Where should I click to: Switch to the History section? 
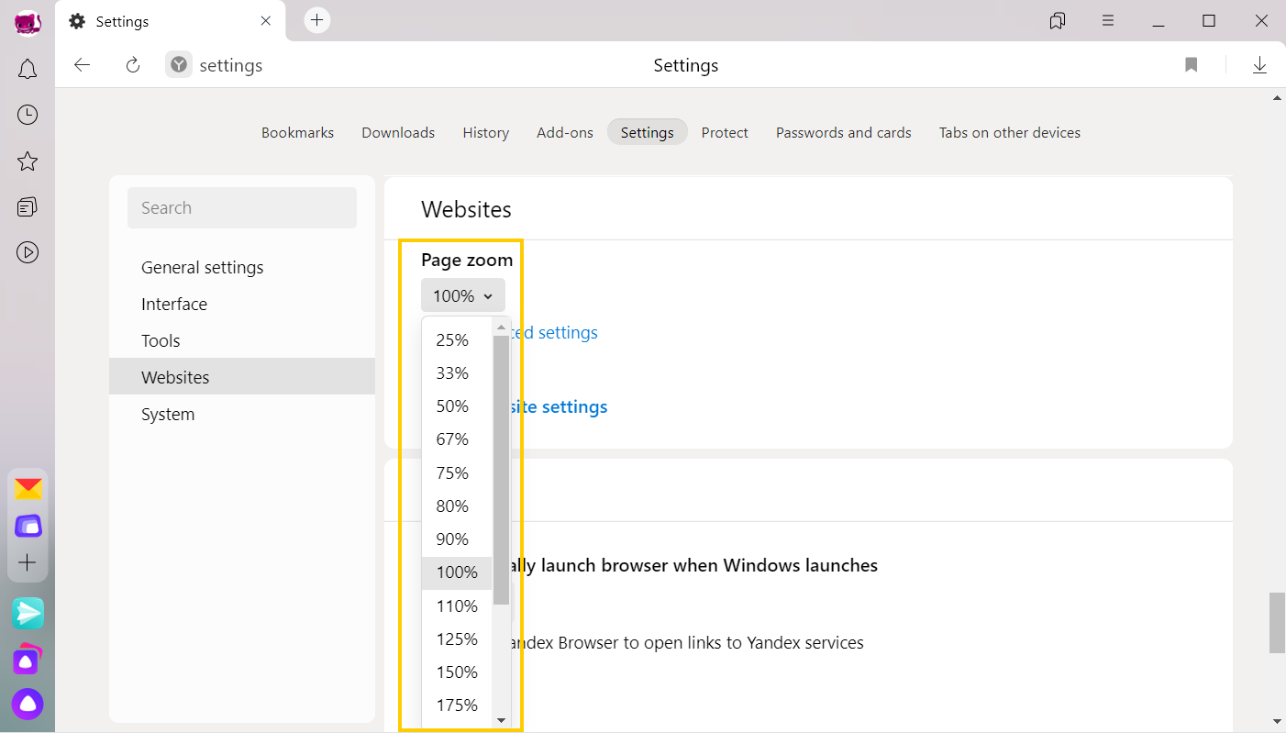click(x=486, y=133)
